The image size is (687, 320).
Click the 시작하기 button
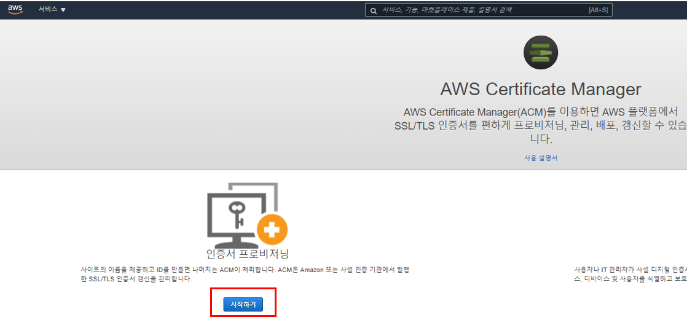point(243,304)
